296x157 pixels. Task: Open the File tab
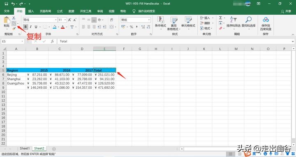[x=7, y=11]
